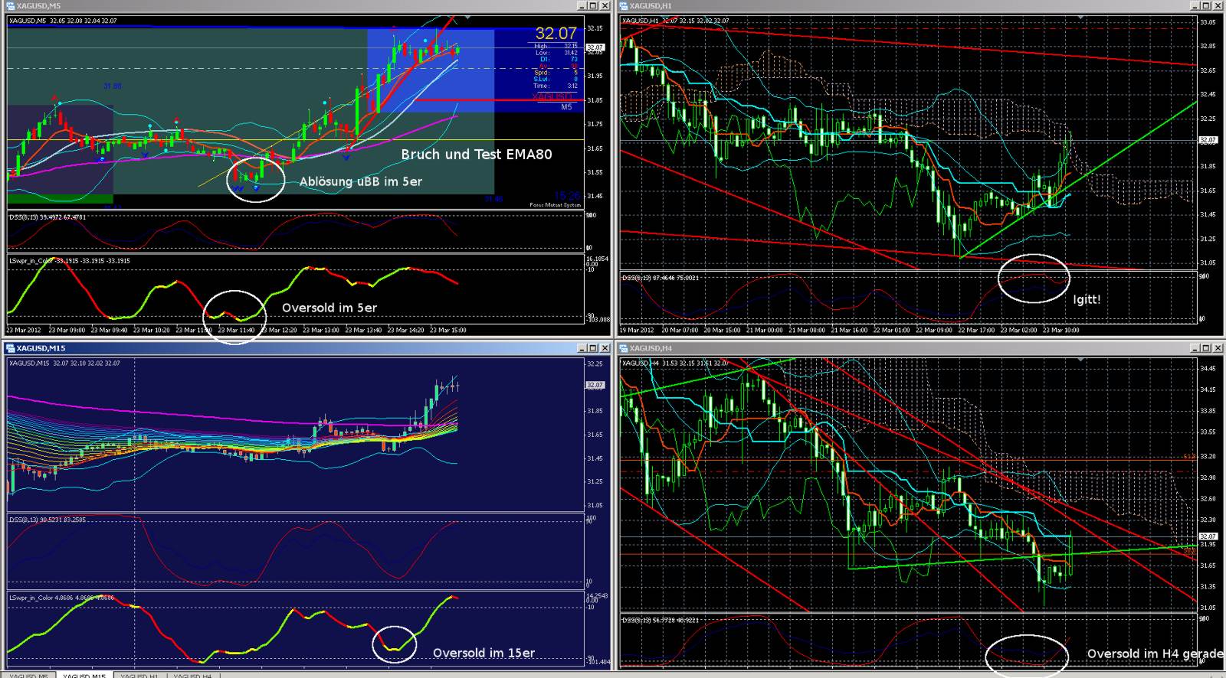Click the XAGUSD,M15 chart window icon
Screen dimensions: 1226x678
[x=9, y=347]
